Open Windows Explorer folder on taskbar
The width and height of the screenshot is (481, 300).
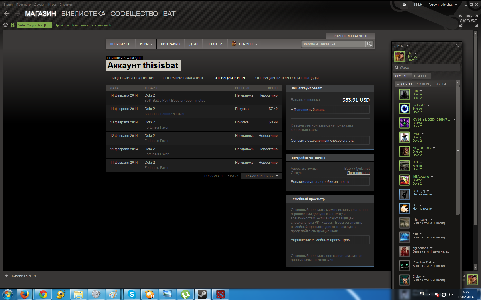pos(78,294)
